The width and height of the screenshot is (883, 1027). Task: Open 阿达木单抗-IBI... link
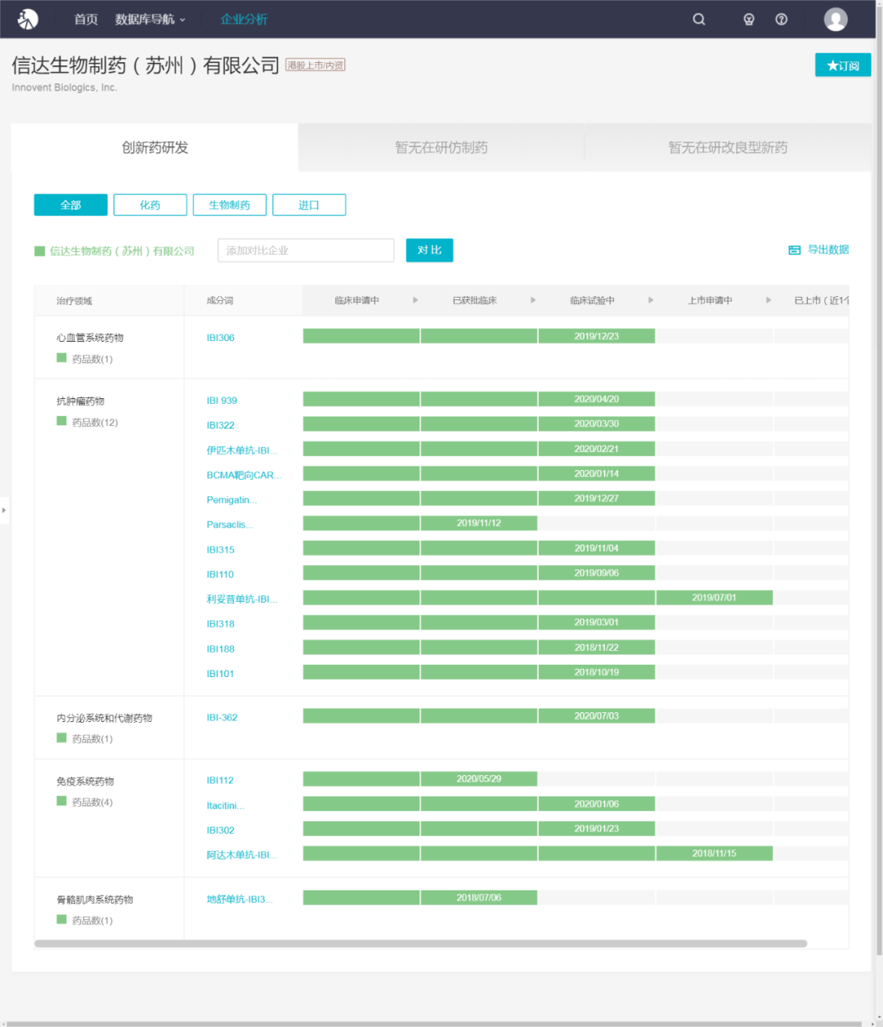(x=242, y=855)
